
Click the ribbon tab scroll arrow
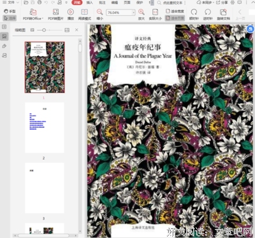pos(152,3)
